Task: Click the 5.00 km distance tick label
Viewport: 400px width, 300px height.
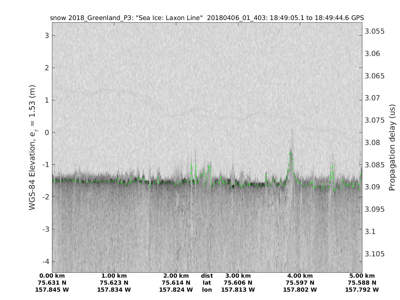Action: 362,276
